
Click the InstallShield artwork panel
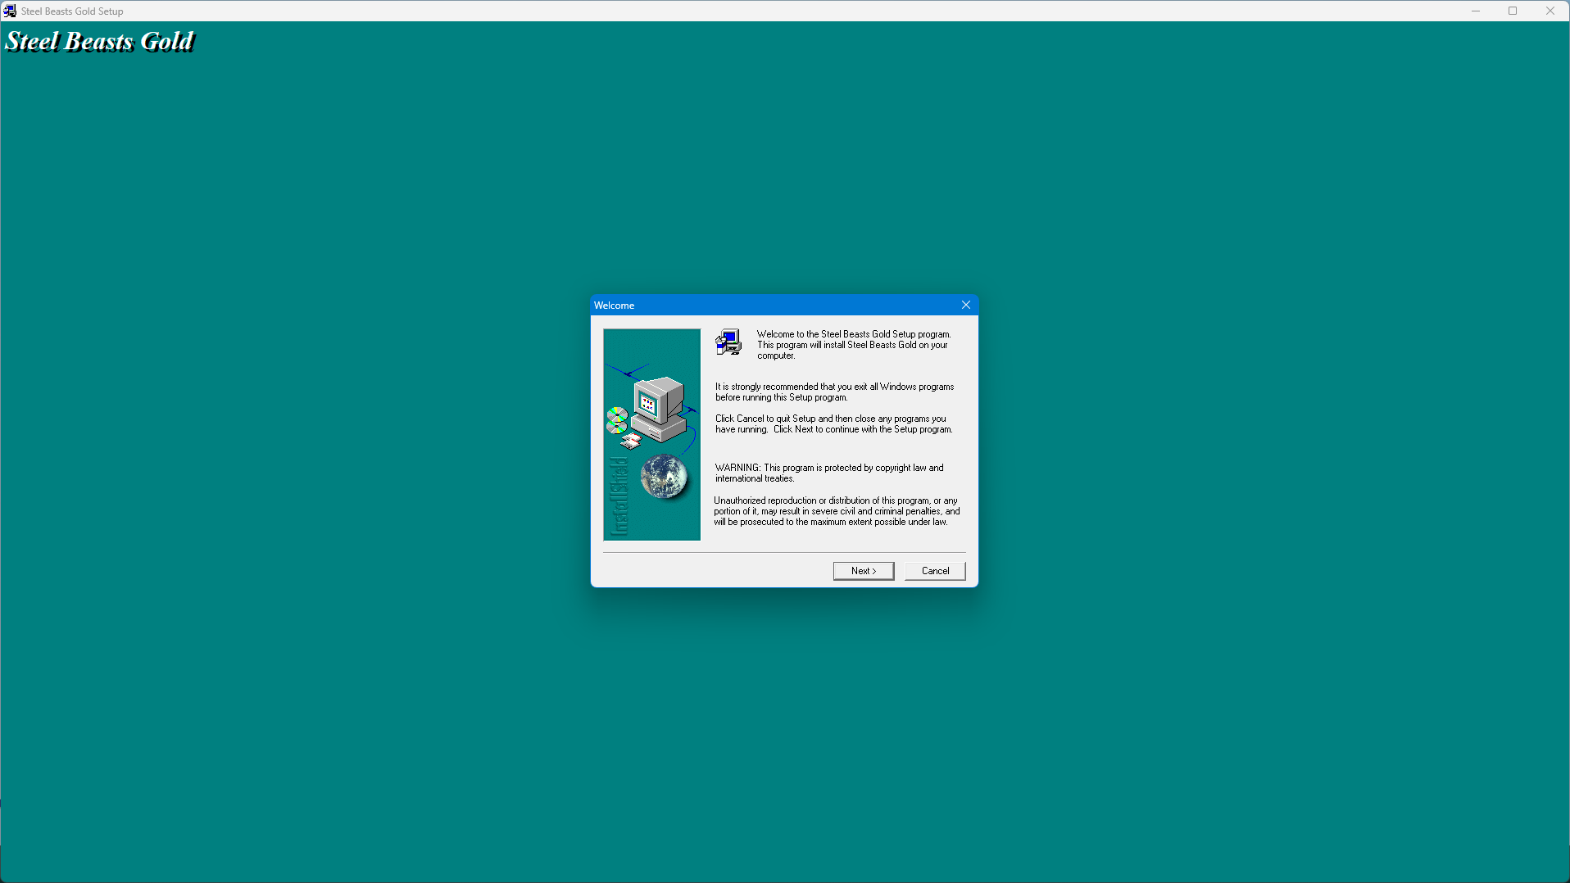coord(652,434)
